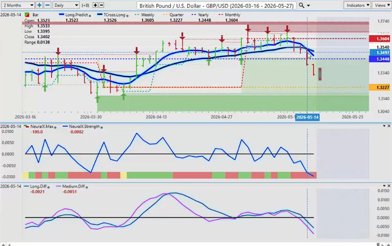Click the Bar chart type icon
Image resolution: width=392 pixels, height=246 pixels.
[27, 15]
